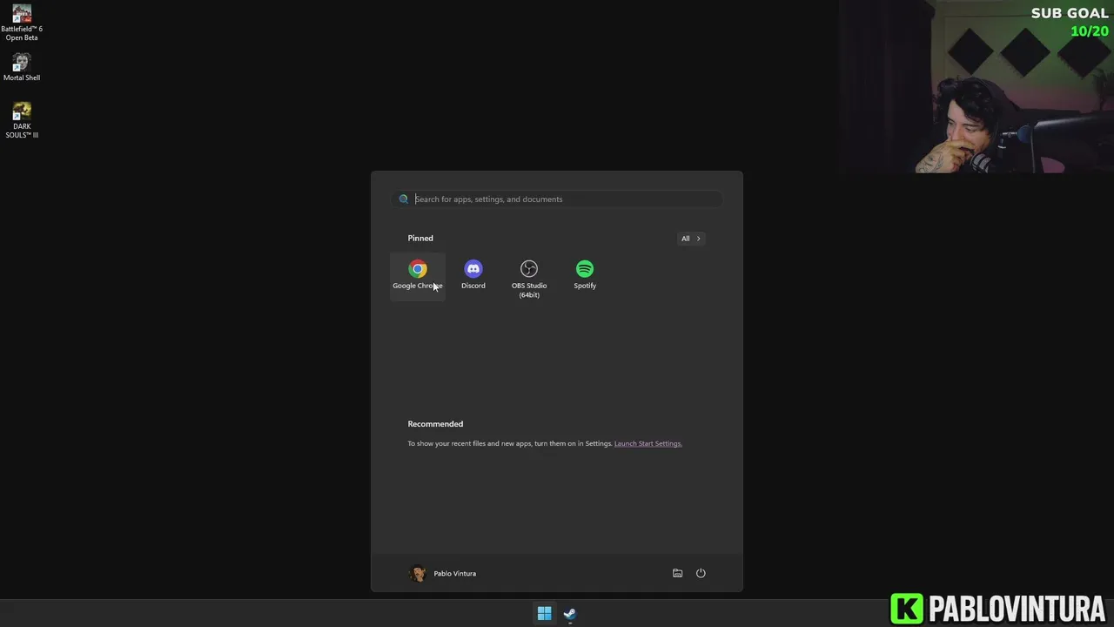Select DARK SOULS III desktop shortcut
This screenshot has width=1114, height=627.
(22, 120)
